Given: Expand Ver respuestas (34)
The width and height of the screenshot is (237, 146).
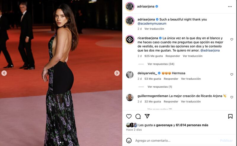Looking at the screenshot, I should point(161,64).
